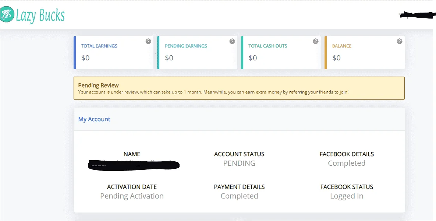Click the $0 value under Total Earnings

click(85, 58)
